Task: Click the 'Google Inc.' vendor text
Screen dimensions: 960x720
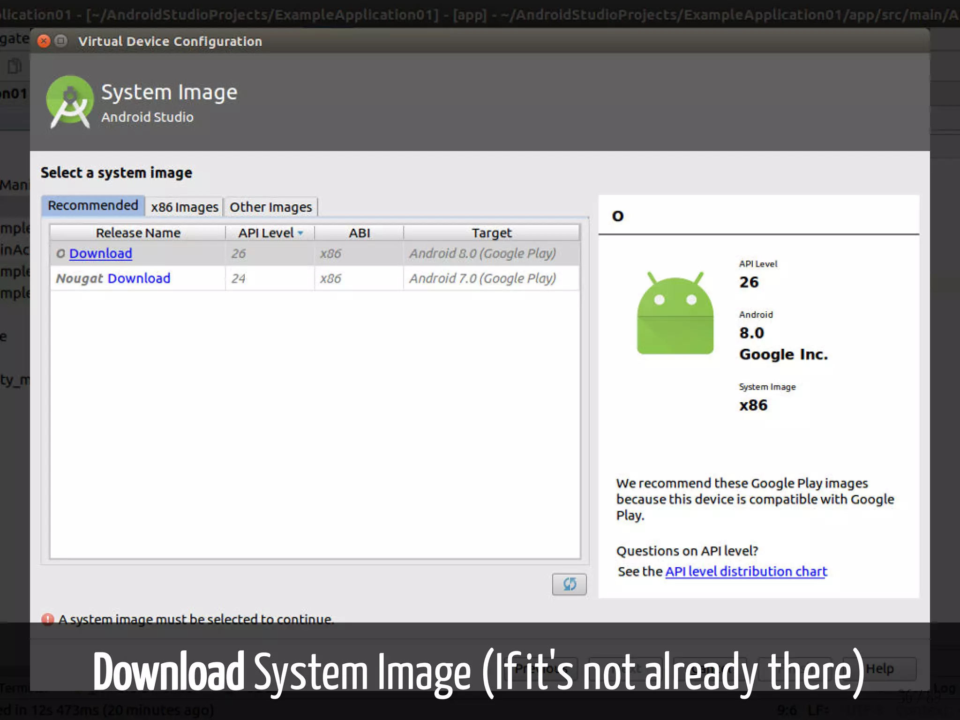Action: pos(784,354)
